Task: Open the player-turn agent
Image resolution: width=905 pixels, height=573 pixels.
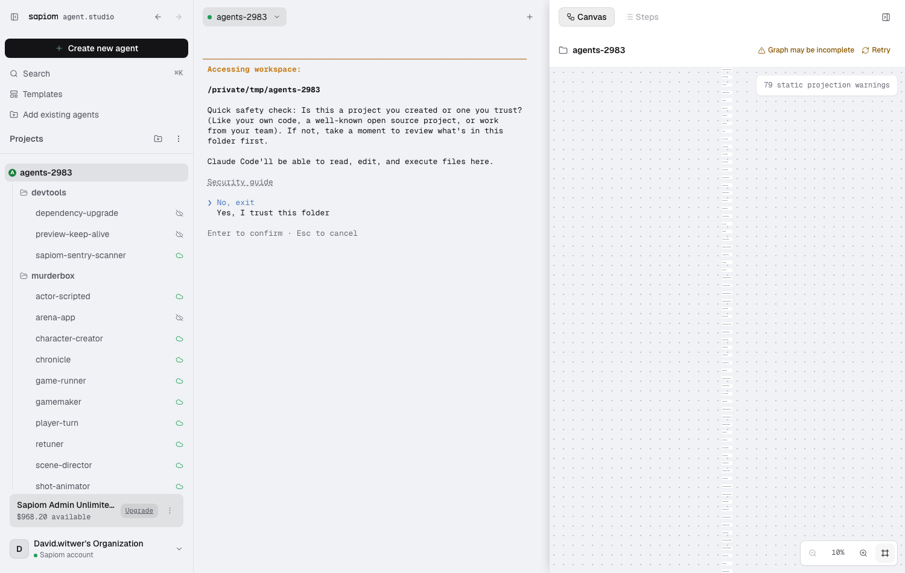Action: (57, 423)
